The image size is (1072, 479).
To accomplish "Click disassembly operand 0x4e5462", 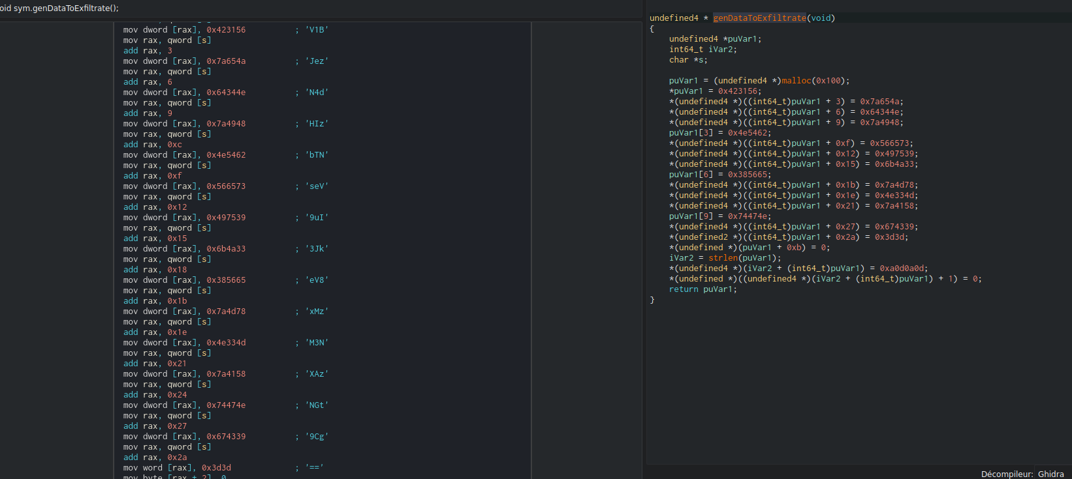I will [226, 155].
